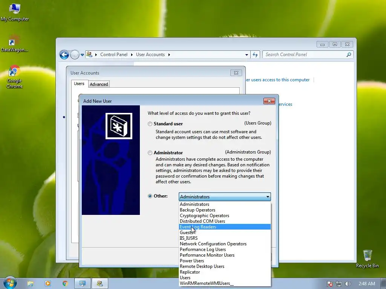Switch to User Accounts taskbar item
Screen dimensions: 386x289
click(100, 284)
